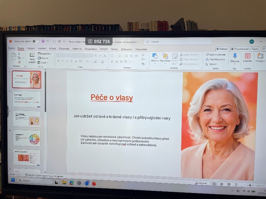Select the fourth slide thumbnail

point(26,138)
